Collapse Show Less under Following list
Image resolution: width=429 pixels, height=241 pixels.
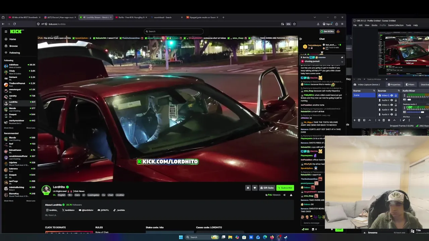(30, 128)
